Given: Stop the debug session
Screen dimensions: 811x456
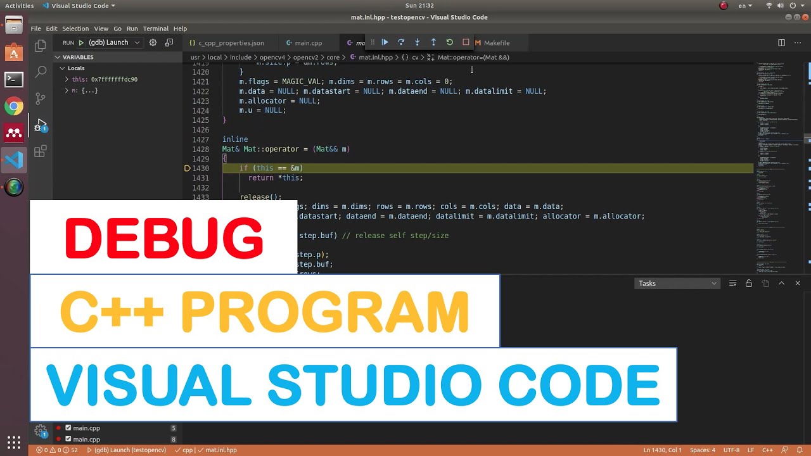Looking at the screenshot, I should point(466,42).
